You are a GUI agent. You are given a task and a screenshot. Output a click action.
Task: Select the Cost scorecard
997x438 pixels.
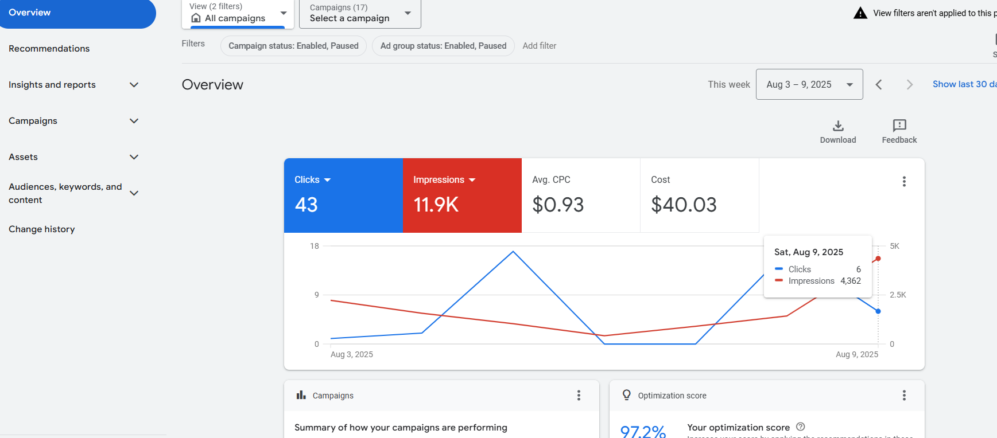pyautogui.click(x=700, y=195)
